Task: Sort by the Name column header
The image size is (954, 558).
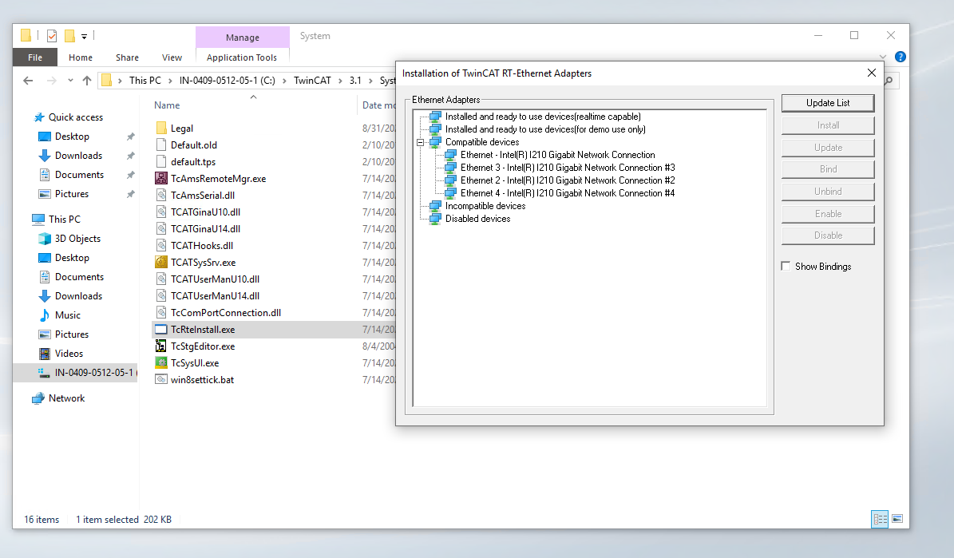Action: [167, 105]
